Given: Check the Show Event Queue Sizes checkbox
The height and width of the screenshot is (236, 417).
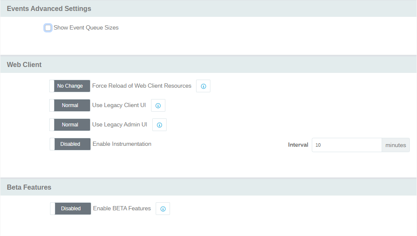Looking at the screenshot, I should pos(48,28).
